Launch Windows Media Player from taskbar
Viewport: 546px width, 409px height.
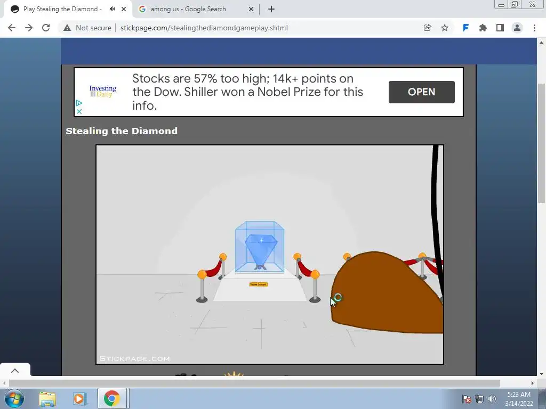(79, 399)
